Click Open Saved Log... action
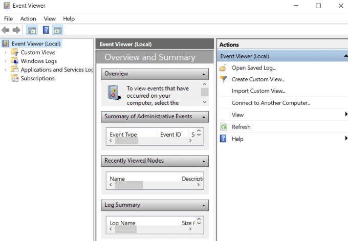This screenshot has height=241, width=348. pyautogui.click(x=254, y=68)
